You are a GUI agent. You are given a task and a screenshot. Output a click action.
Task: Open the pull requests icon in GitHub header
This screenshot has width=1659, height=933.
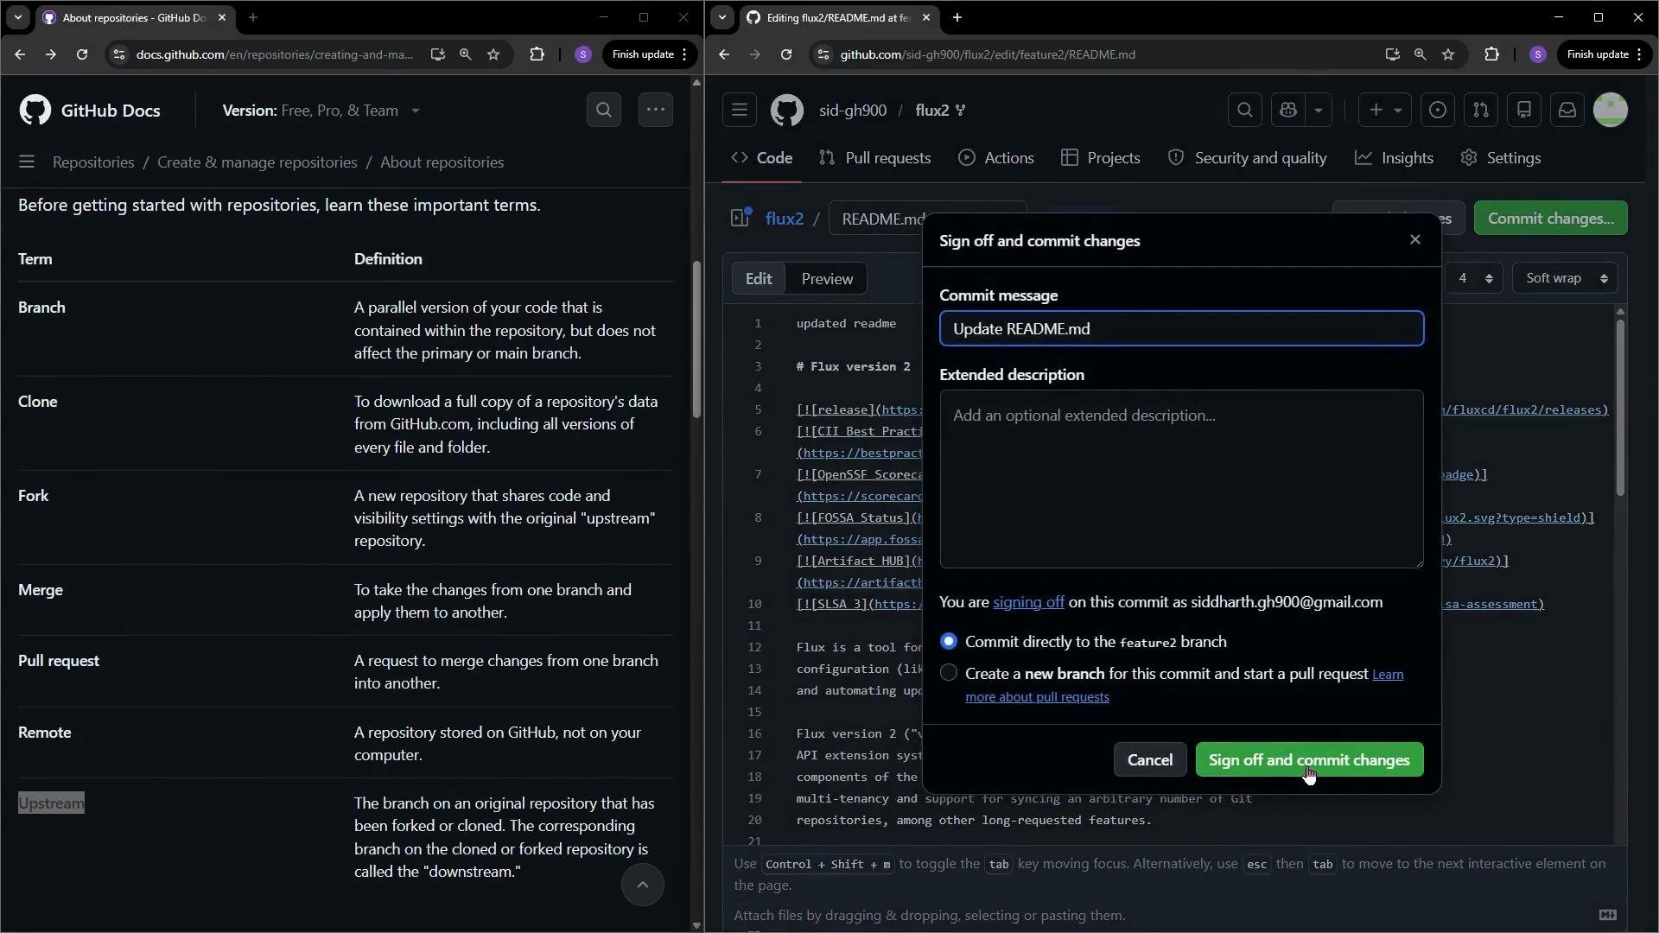(1481, 110)
